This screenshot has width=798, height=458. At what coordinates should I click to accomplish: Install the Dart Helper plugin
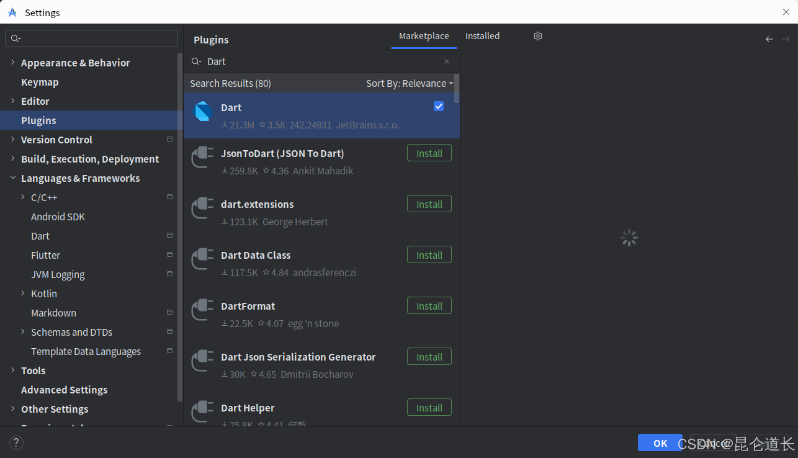click(x=429, y=408)
